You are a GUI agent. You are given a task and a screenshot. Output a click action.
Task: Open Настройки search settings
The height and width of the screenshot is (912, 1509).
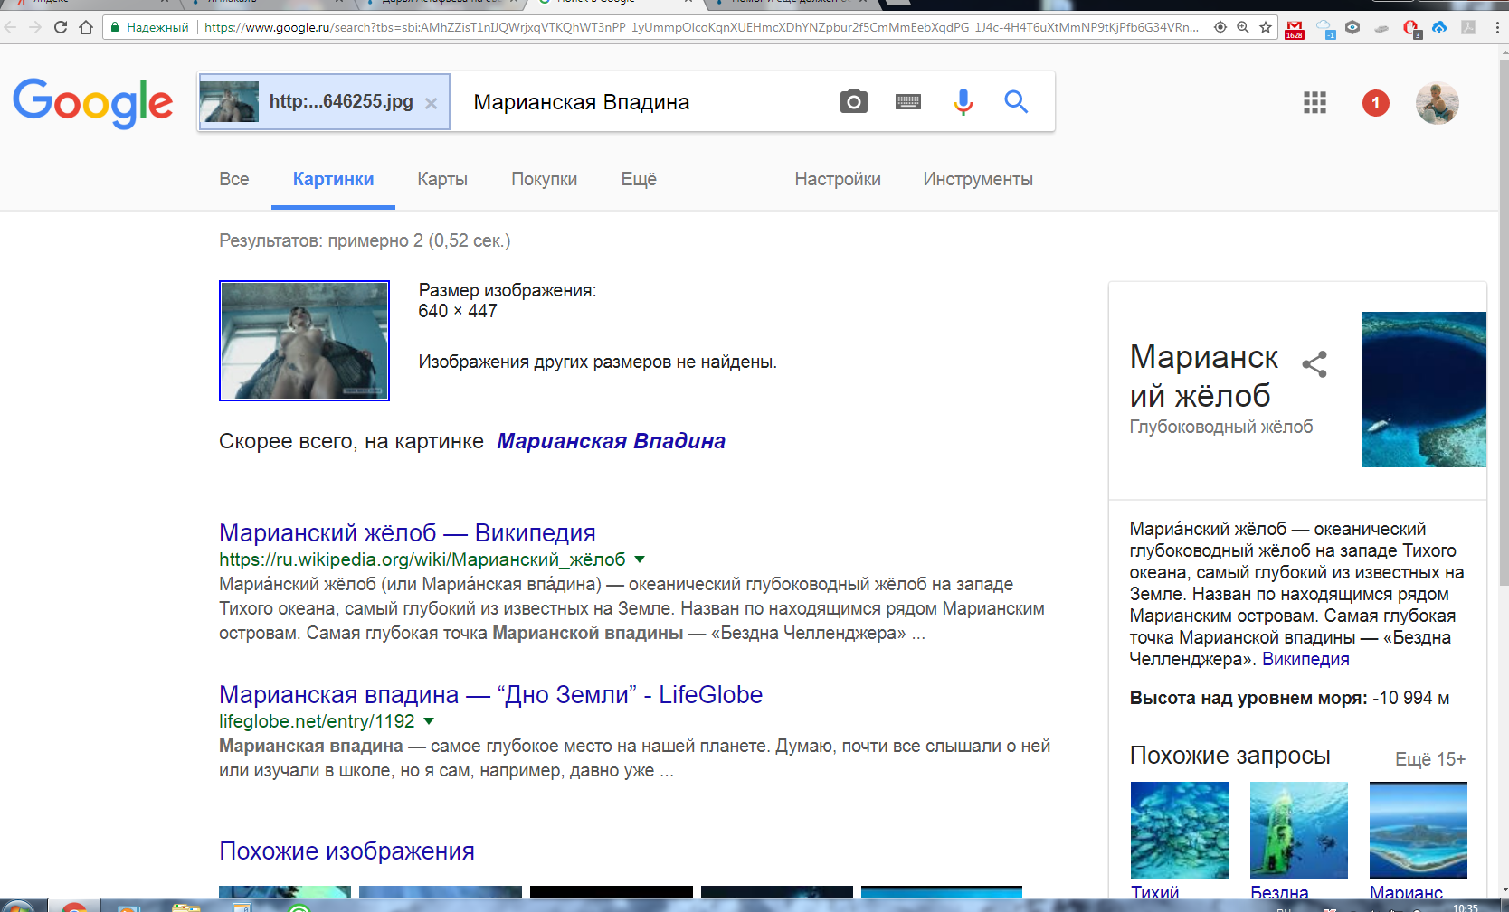[838, 179]
